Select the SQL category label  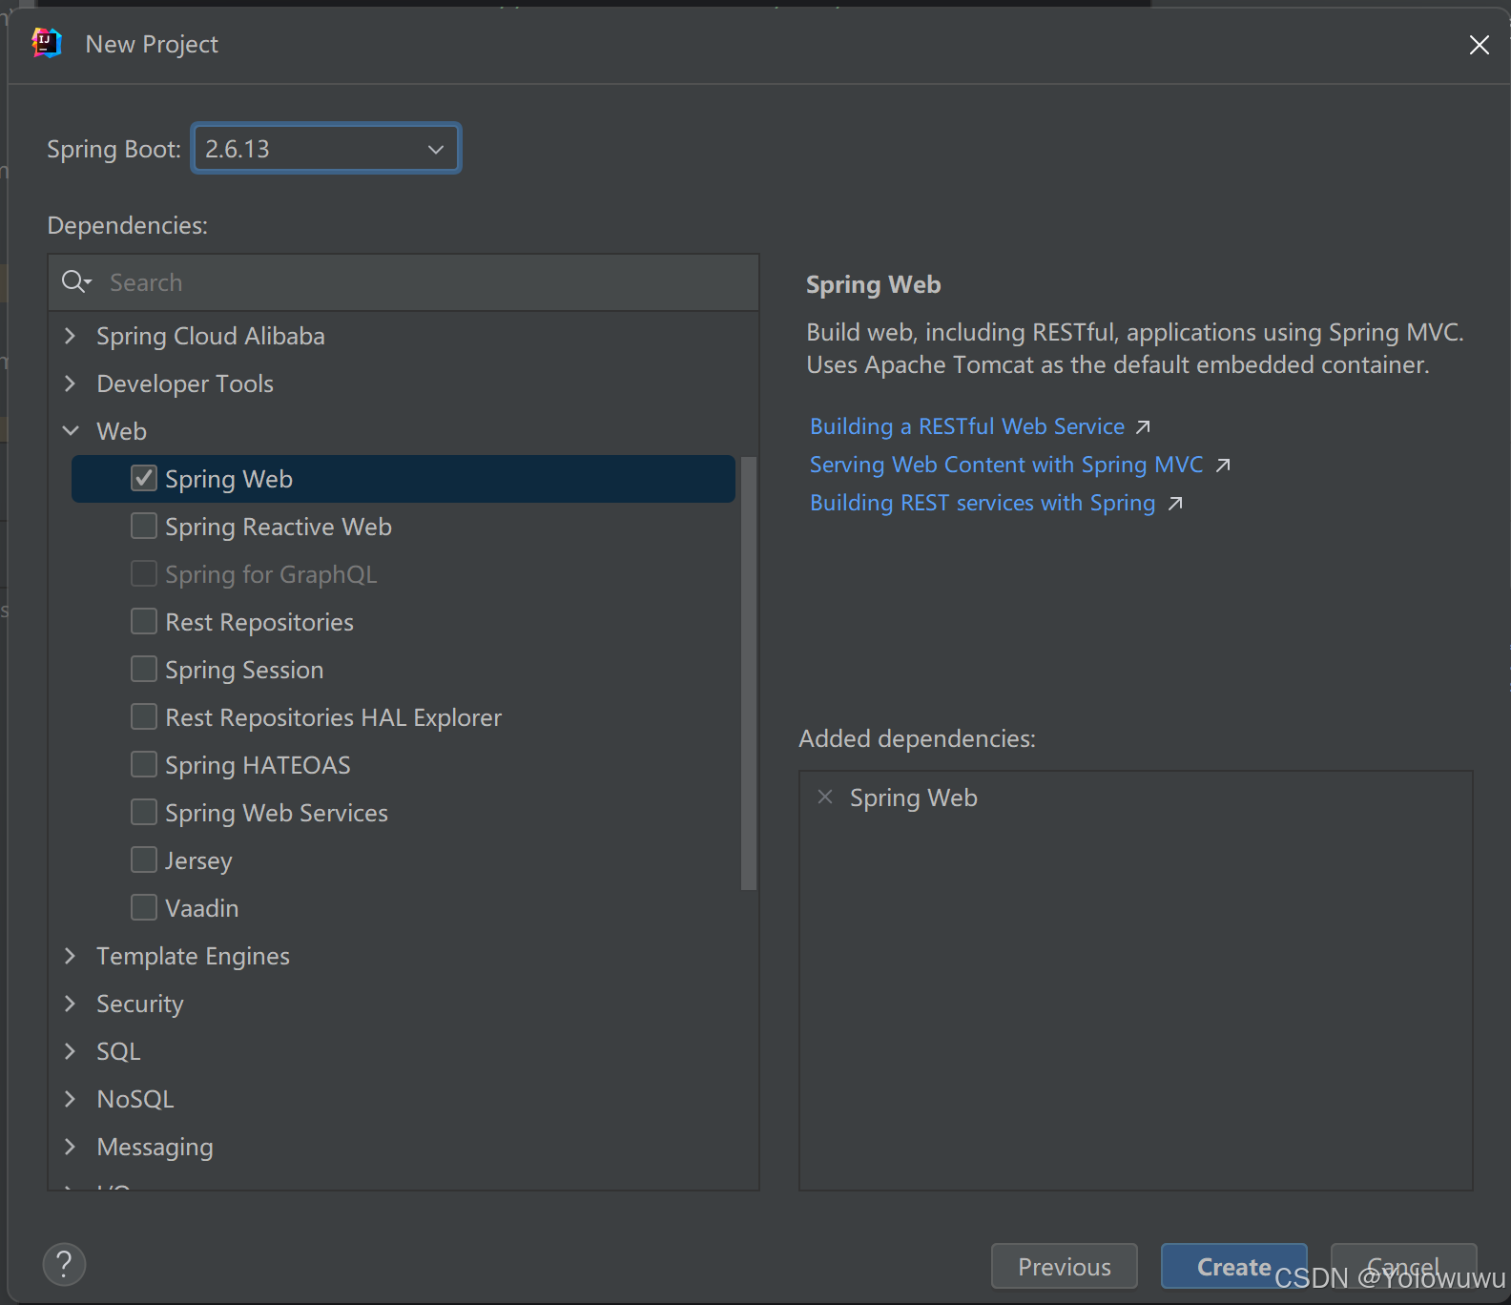pos(118,1051)
